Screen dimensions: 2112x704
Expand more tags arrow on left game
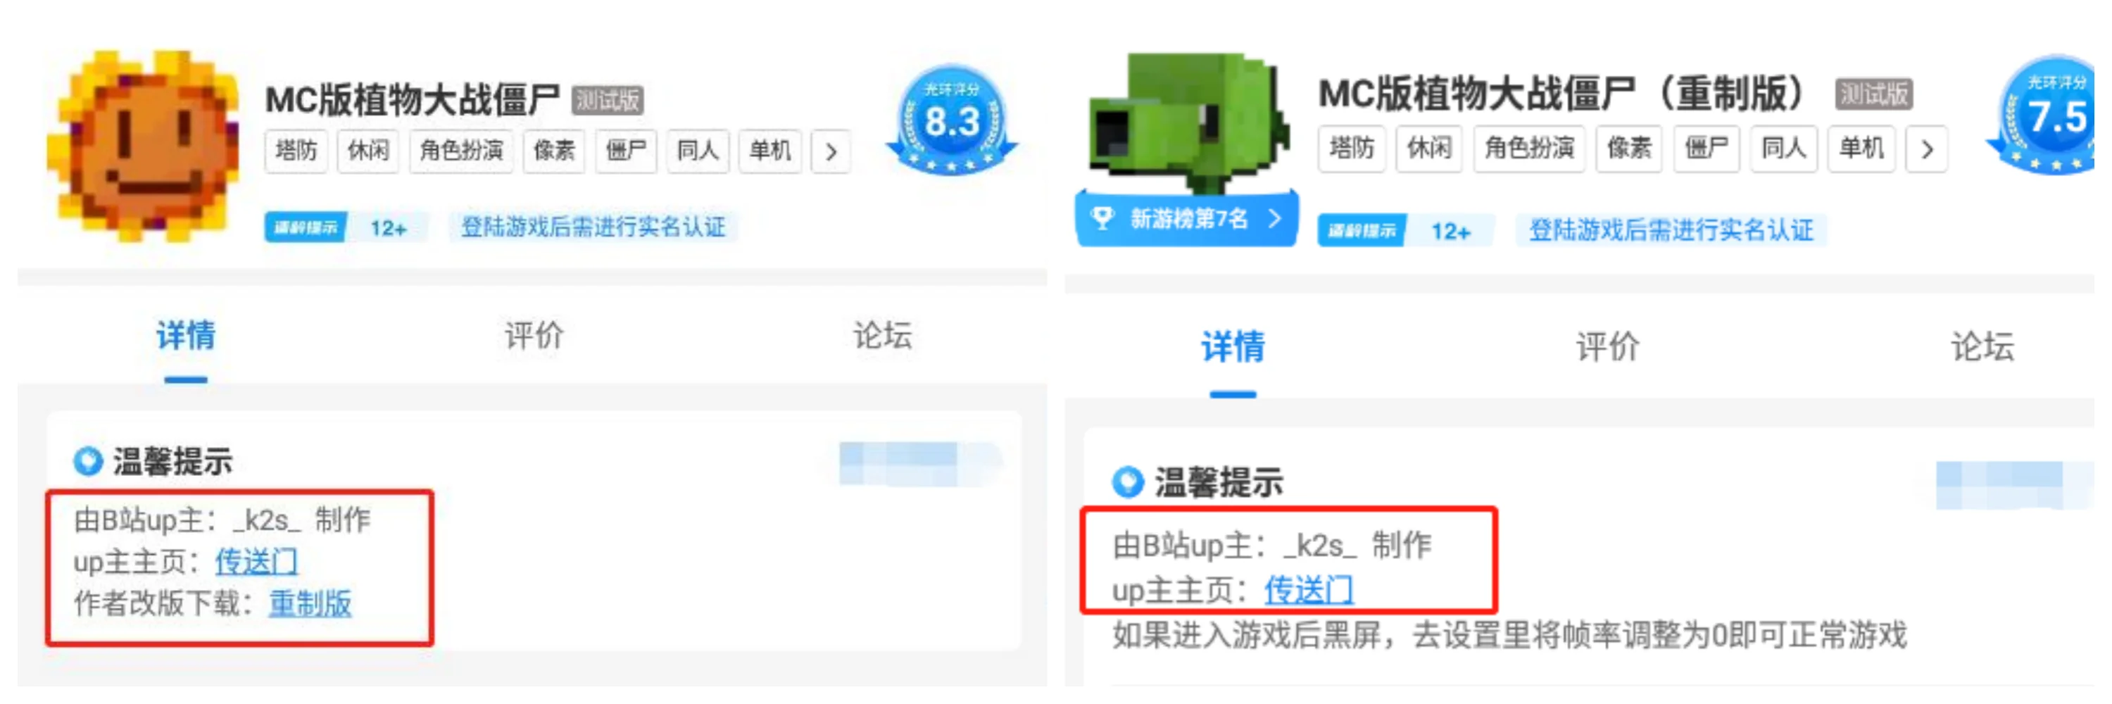click(x=831, y=151)
